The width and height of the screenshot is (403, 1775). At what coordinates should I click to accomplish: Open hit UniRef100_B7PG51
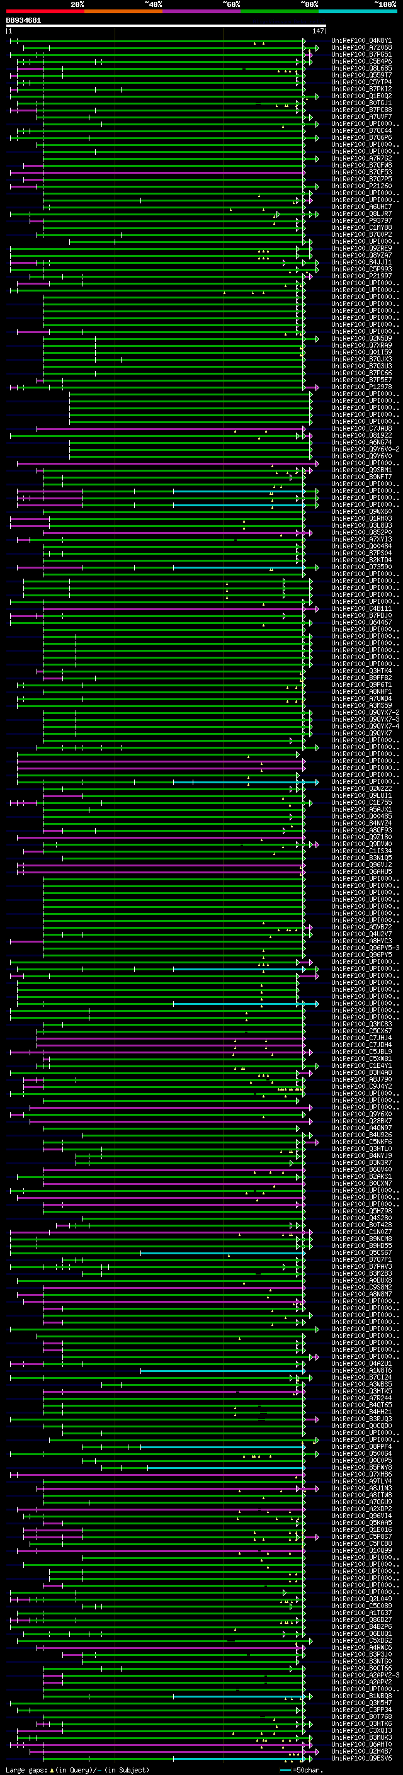coord(361,54)
